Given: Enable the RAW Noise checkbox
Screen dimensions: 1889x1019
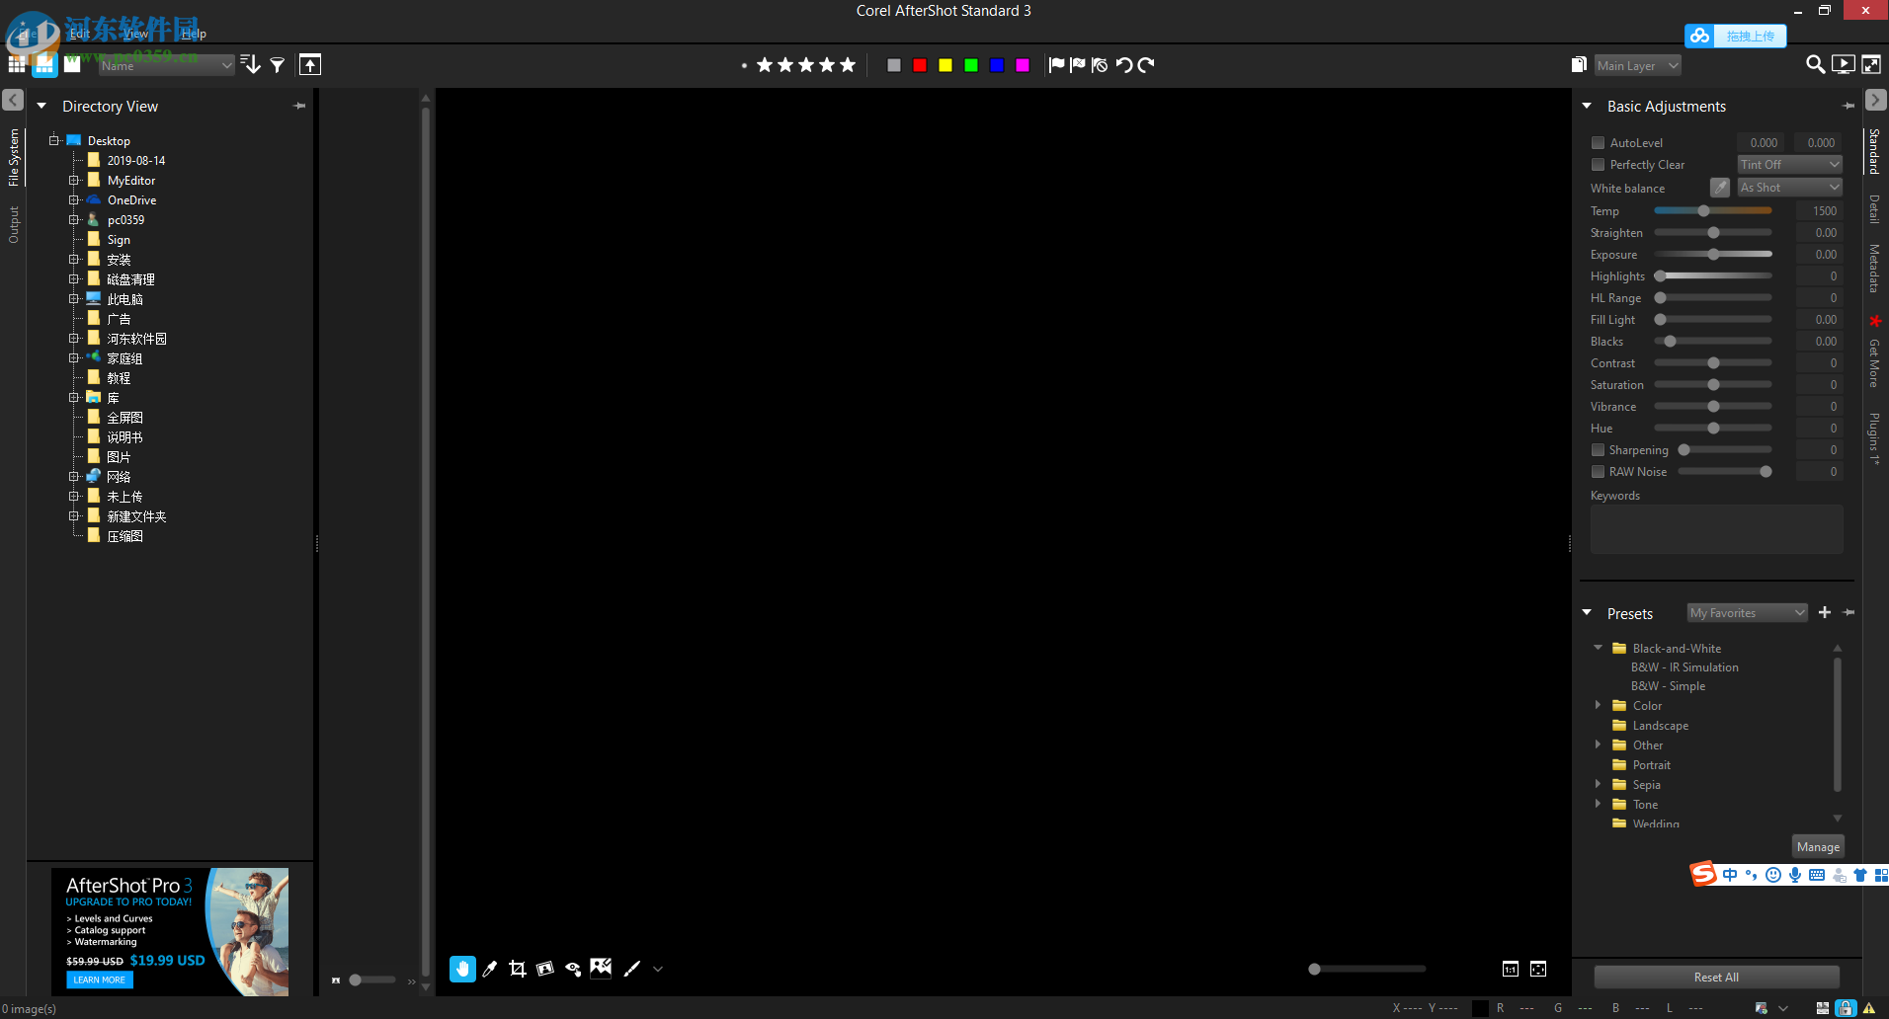Looking at the screenshot, I should click(1598, 472).
